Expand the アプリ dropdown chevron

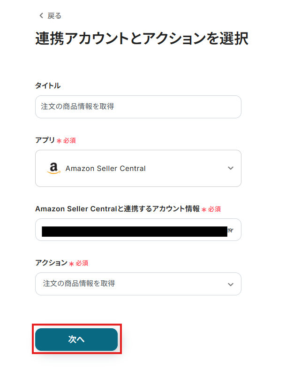tap(231, 168)
